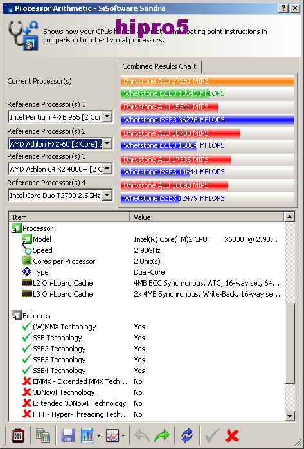Click the grey back arrow icon
Screen dimensions: 304x449
(142, 435)
